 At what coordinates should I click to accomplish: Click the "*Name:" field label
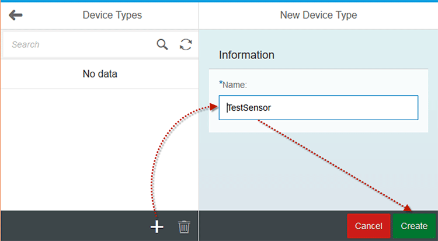click(233, 85)
